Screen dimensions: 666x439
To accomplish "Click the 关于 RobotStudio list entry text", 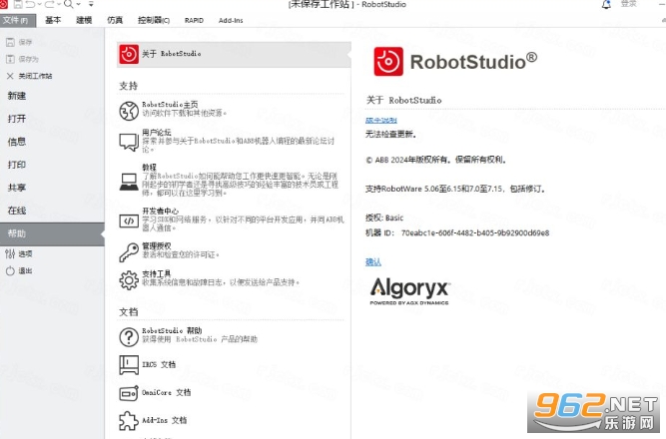I will (x=172, y=54).
